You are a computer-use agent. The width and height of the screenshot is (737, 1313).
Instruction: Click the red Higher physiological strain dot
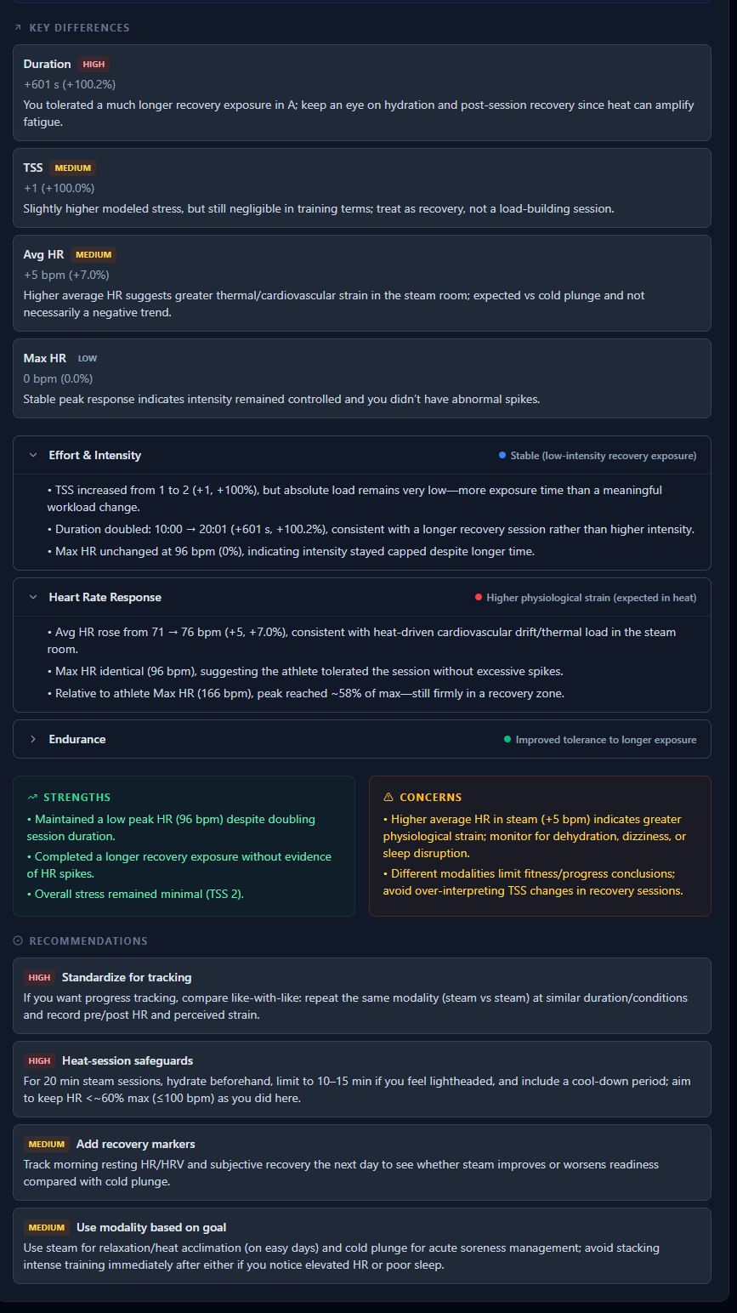point(479,597)
